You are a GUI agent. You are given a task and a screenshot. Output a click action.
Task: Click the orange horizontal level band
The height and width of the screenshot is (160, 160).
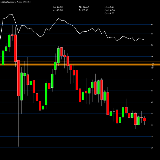pyautogui.click(x=80, y=63)
